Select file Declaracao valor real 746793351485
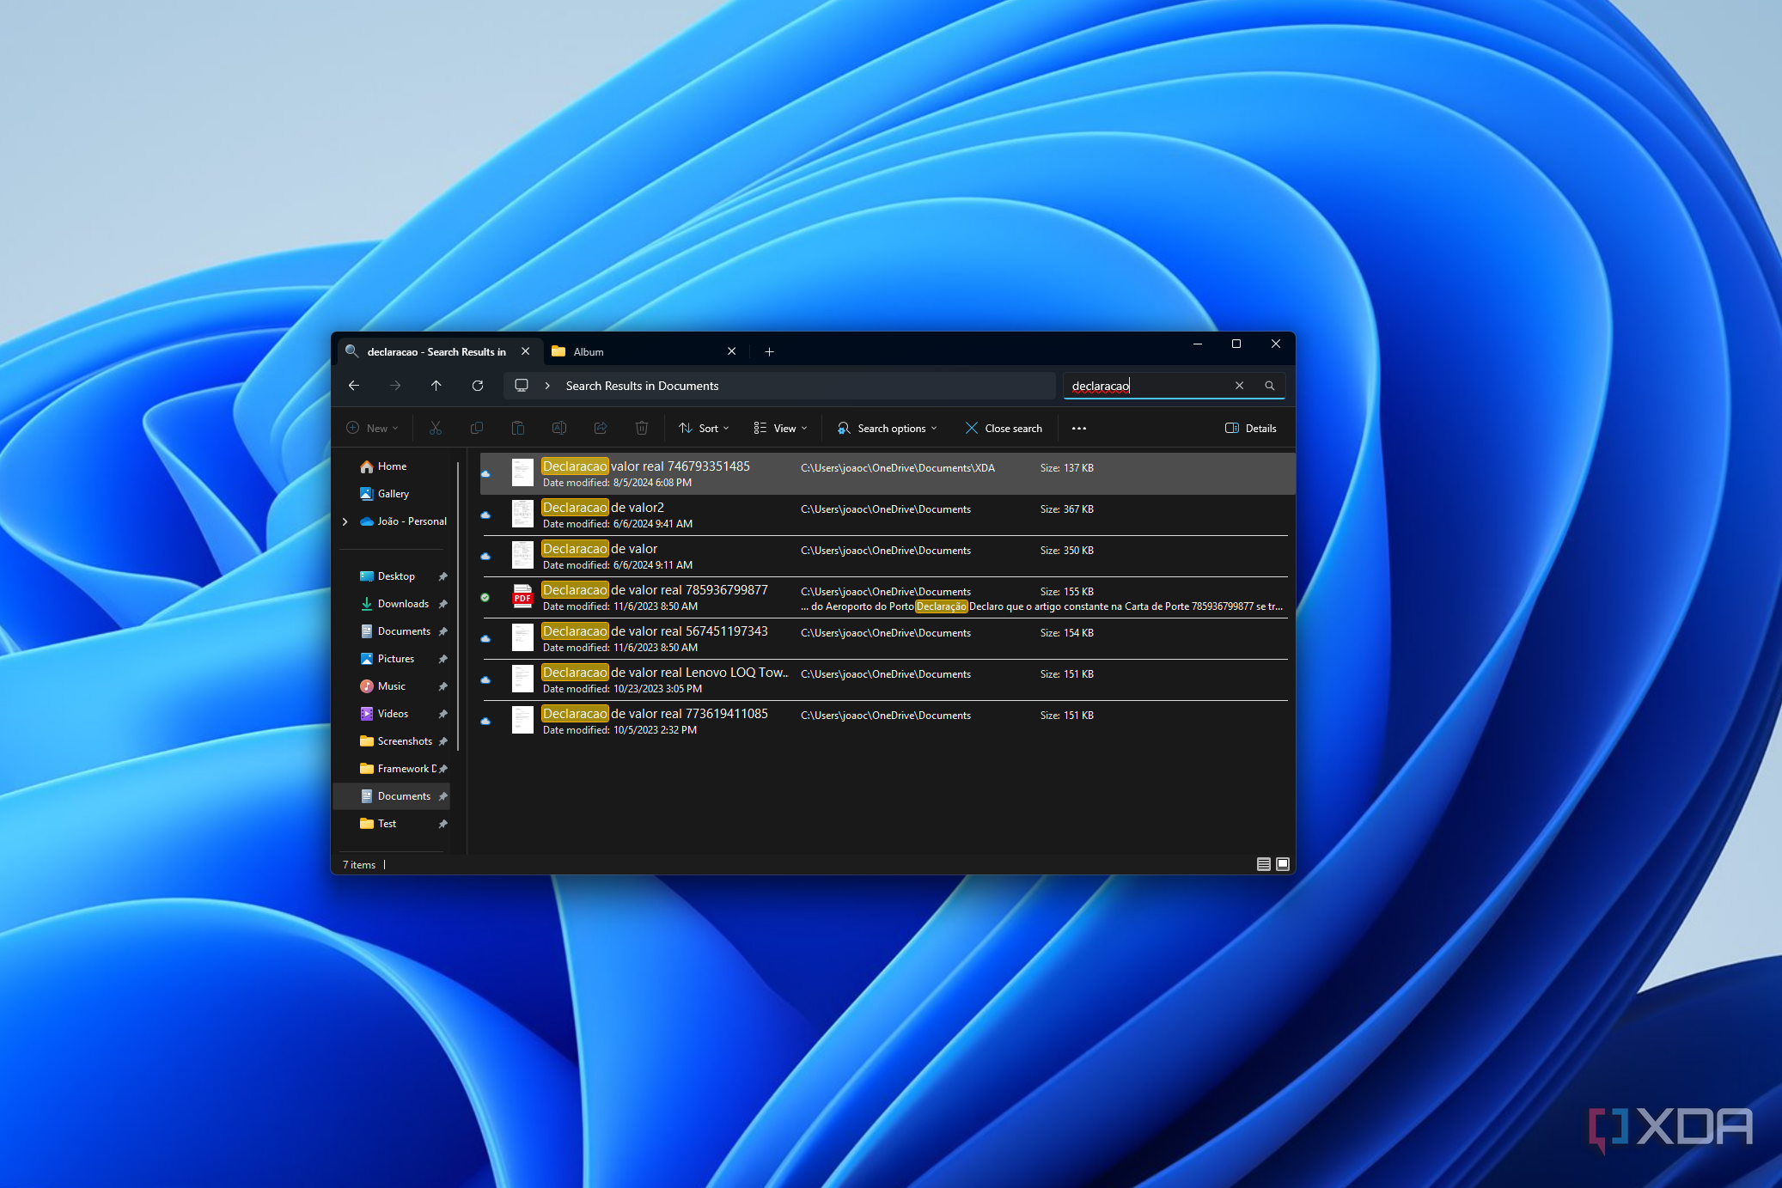 [x=886, y=474]
